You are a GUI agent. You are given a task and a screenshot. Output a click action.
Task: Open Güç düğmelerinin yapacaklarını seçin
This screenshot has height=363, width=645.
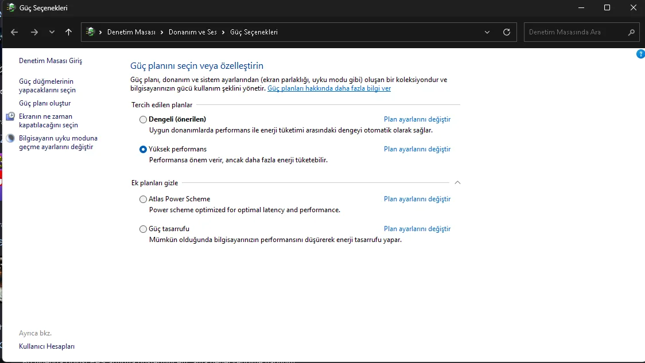47,85
